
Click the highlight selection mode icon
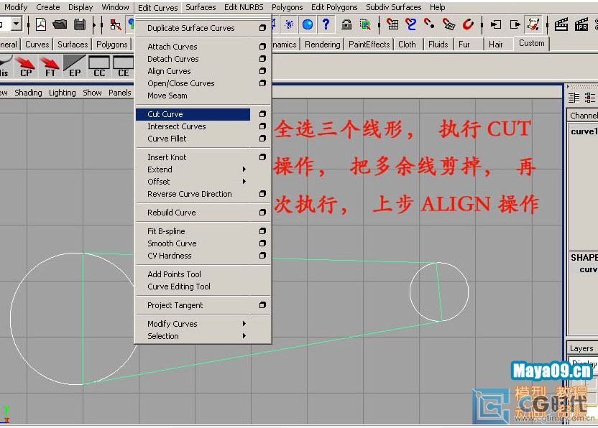pos(365,24)
